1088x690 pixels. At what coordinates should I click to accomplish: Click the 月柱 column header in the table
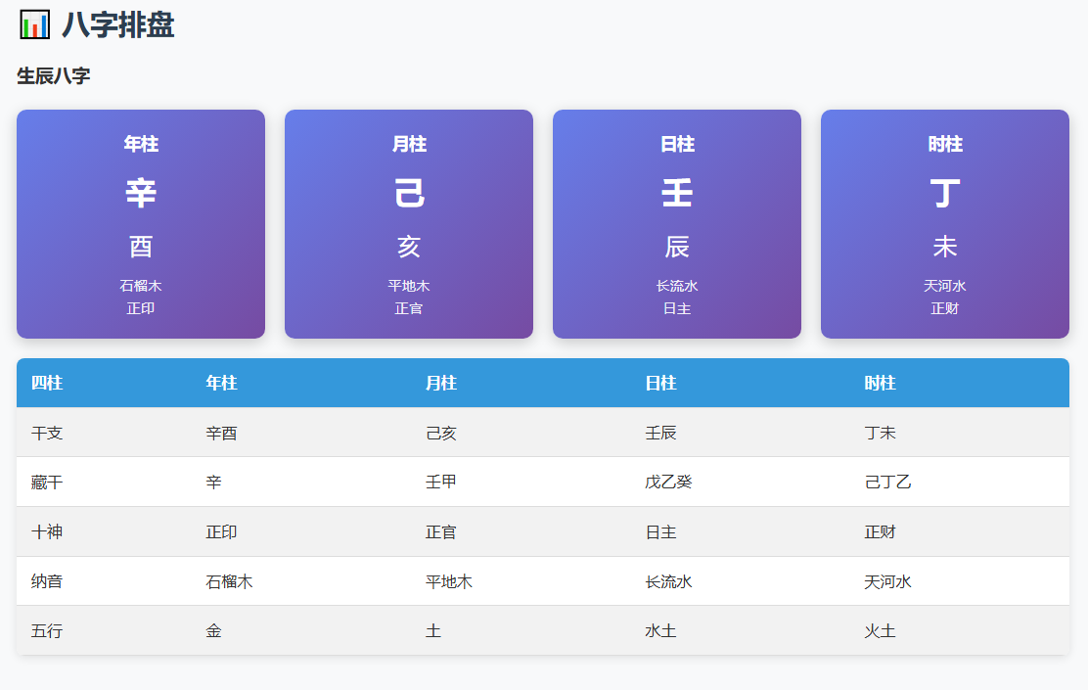(x=441, y=383)
